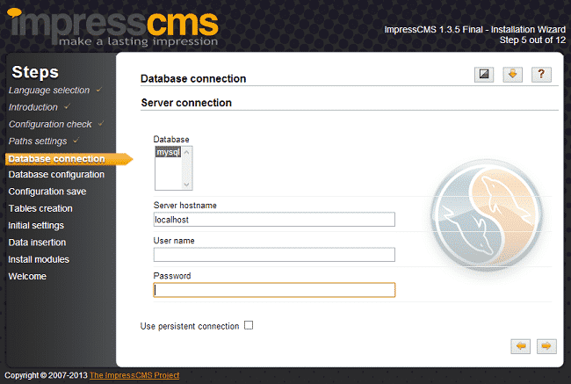Click the ImpressCMS logo
This screenshot has height=384, width=571.
pyautogui.click(x=114, y=26)
